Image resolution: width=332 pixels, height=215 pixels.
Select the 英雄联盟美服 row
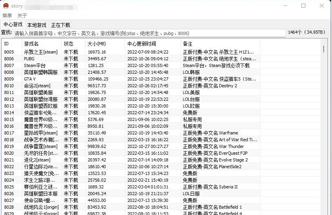point(161,92)
